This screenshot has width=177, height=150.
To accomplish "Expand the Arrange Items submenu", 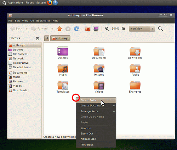I will [x=96, y=111].
